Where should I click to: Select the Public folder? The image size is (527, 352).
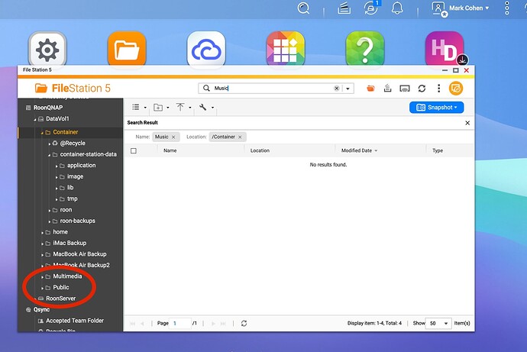pyautogui.click(x=61, y=287)
